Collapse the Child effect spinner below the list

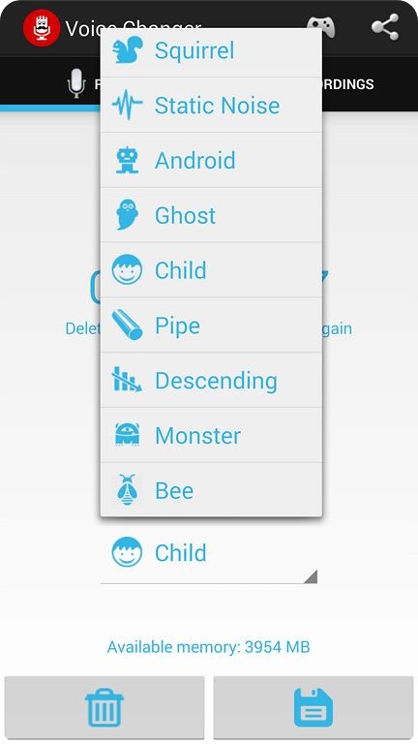209,553
